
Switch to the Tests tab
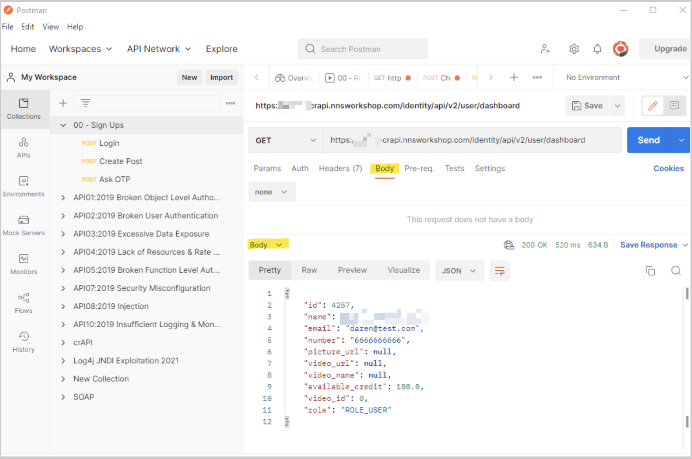(x=455, y=168)
